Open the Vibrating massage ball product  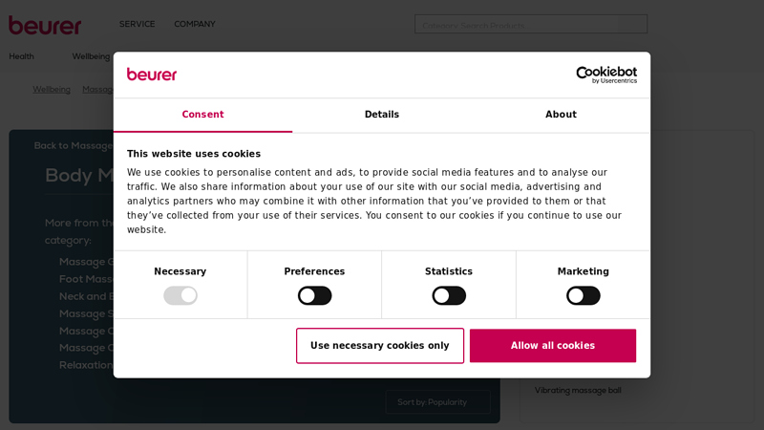click(578, 390)
